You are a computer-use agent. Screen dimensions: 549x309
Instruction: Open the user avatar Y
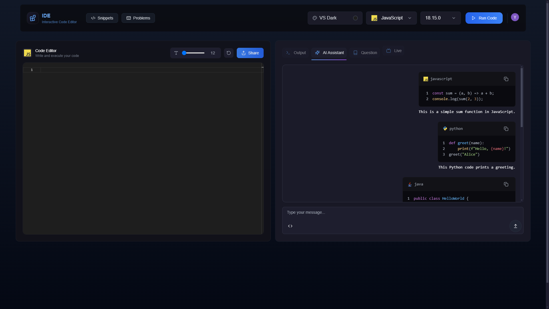(515, 17)
